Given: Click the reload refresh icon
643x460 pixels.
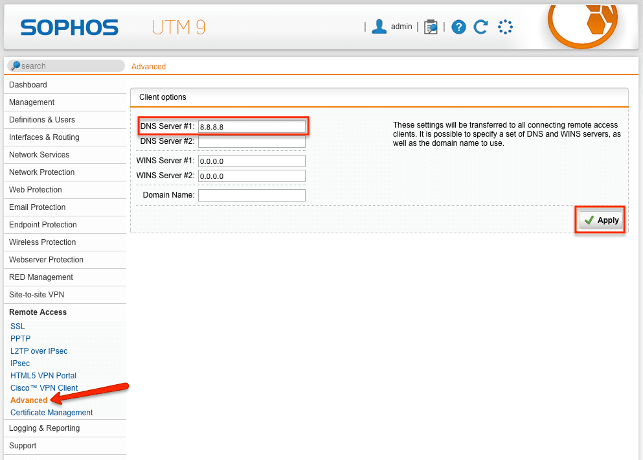Looking at the screenshot, I should click(x=480, y=27).
